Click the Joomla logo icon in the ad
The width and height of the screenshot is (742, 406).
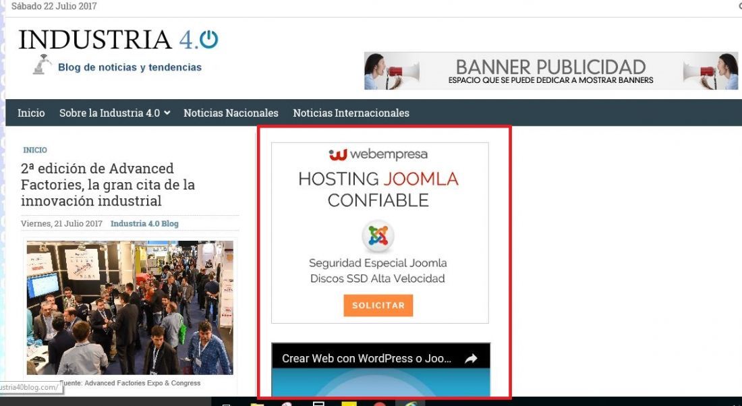click(x=378, y=235)
